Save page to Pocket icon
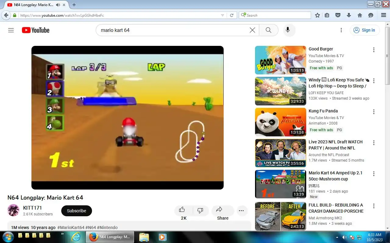This screenshot has width=390, height=243. [338, 15]
